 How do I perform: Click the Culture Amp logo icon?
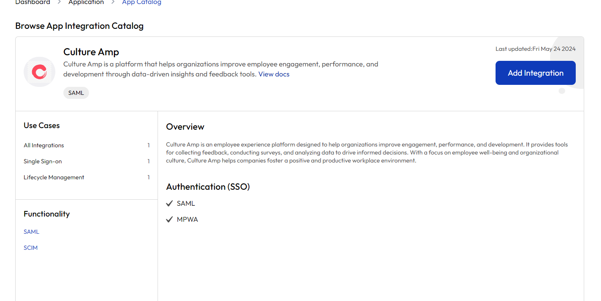39,72
